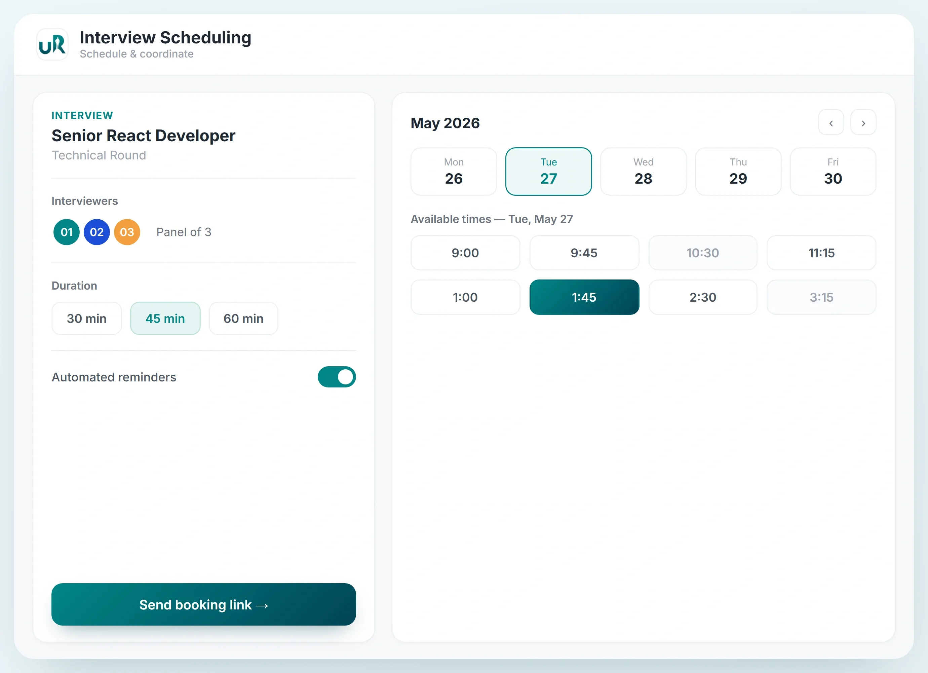Pick the 9:45 time slot
The width and height of the screenshot is (928, 673).
coord(584,253)
